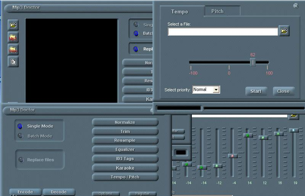Viewport: 305px width, 196px height.
Task: Select the Single Mode radio button
Action: [20, 126]
